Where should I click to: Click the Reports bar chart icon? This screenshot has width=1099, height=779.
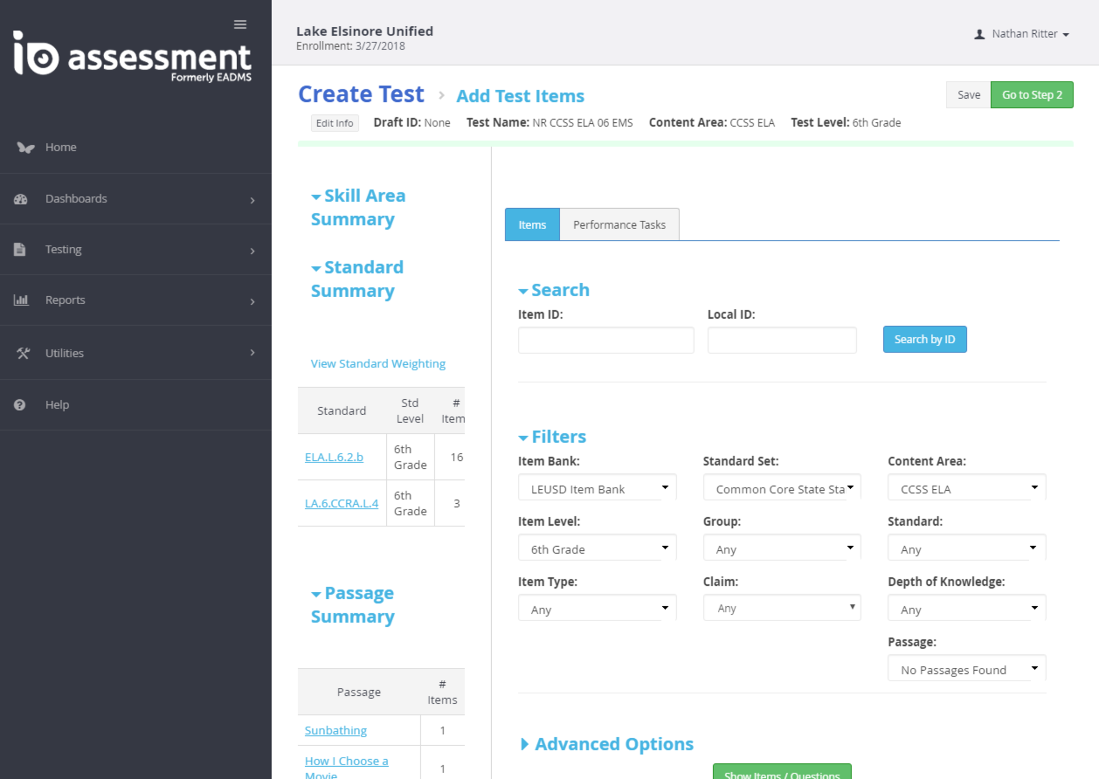(x=21, y=300)
